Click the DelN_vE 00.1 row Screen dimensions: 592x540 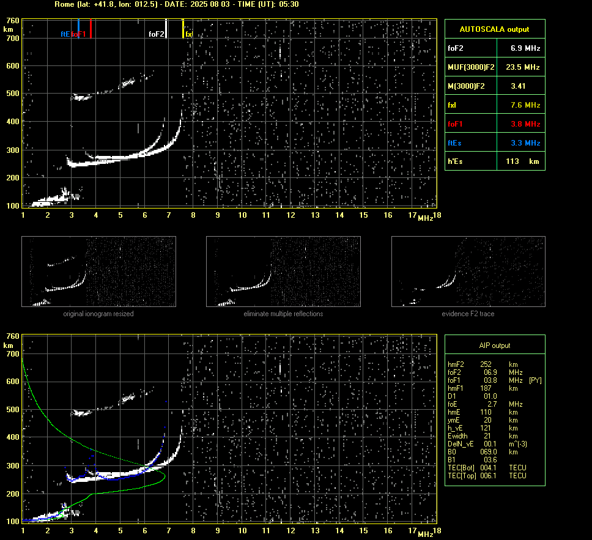487,444
